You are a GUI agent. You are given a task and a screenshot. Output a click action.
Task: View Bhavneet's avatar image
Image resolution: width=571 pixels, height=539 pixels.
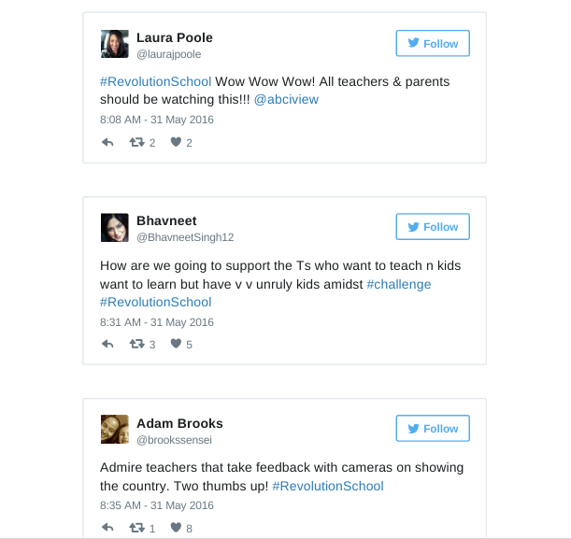(114, 227)
